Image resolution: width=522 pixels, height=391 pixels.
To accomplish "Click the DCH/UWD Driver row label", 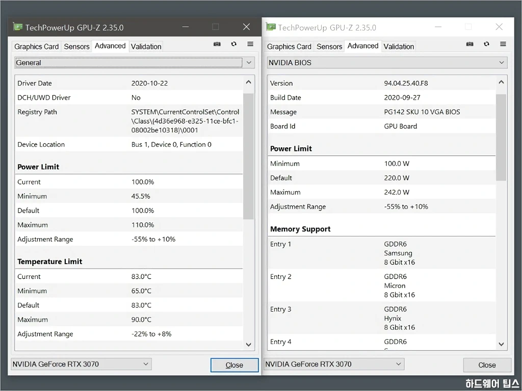I will (44, 97).
